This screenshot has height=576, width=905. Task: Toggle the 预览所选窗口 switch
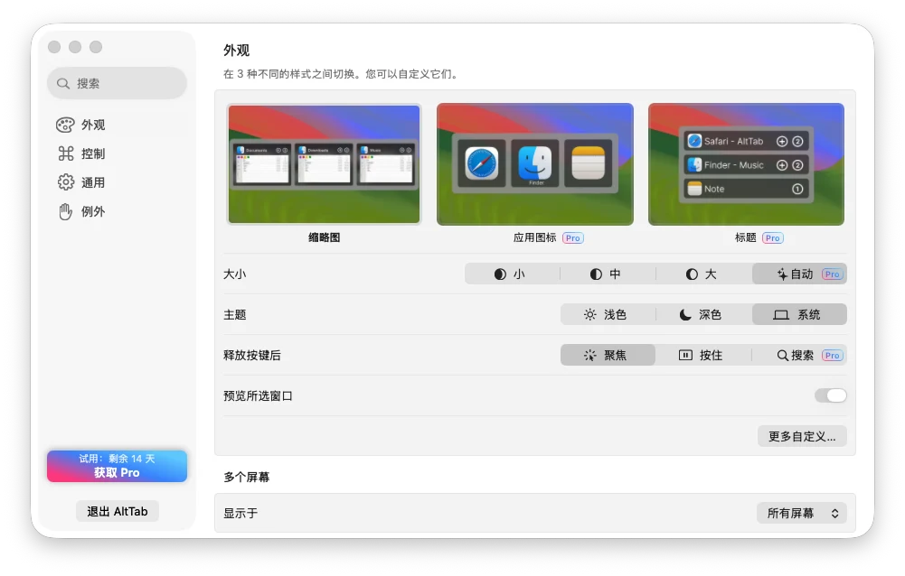(831, 395)
